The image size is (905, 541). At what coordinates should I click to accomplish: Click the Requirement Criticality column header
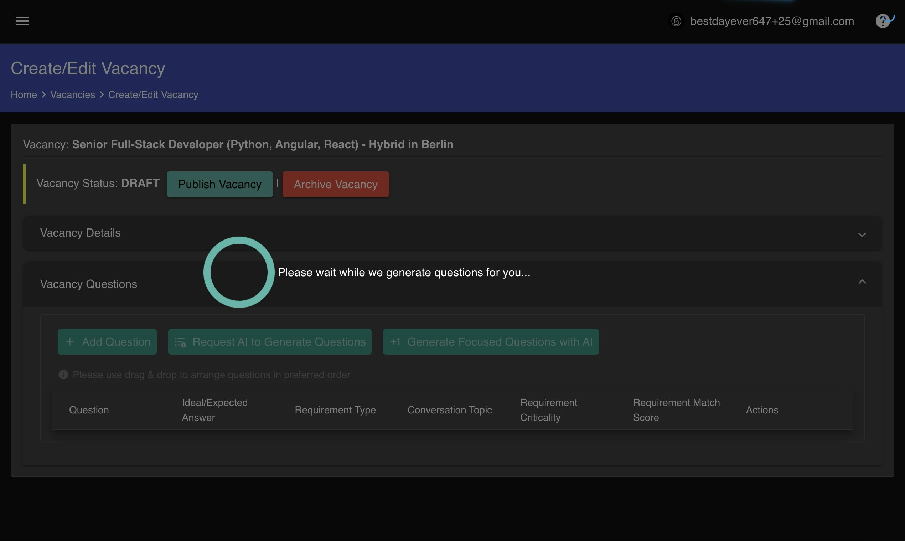click(x=548, y=410)
